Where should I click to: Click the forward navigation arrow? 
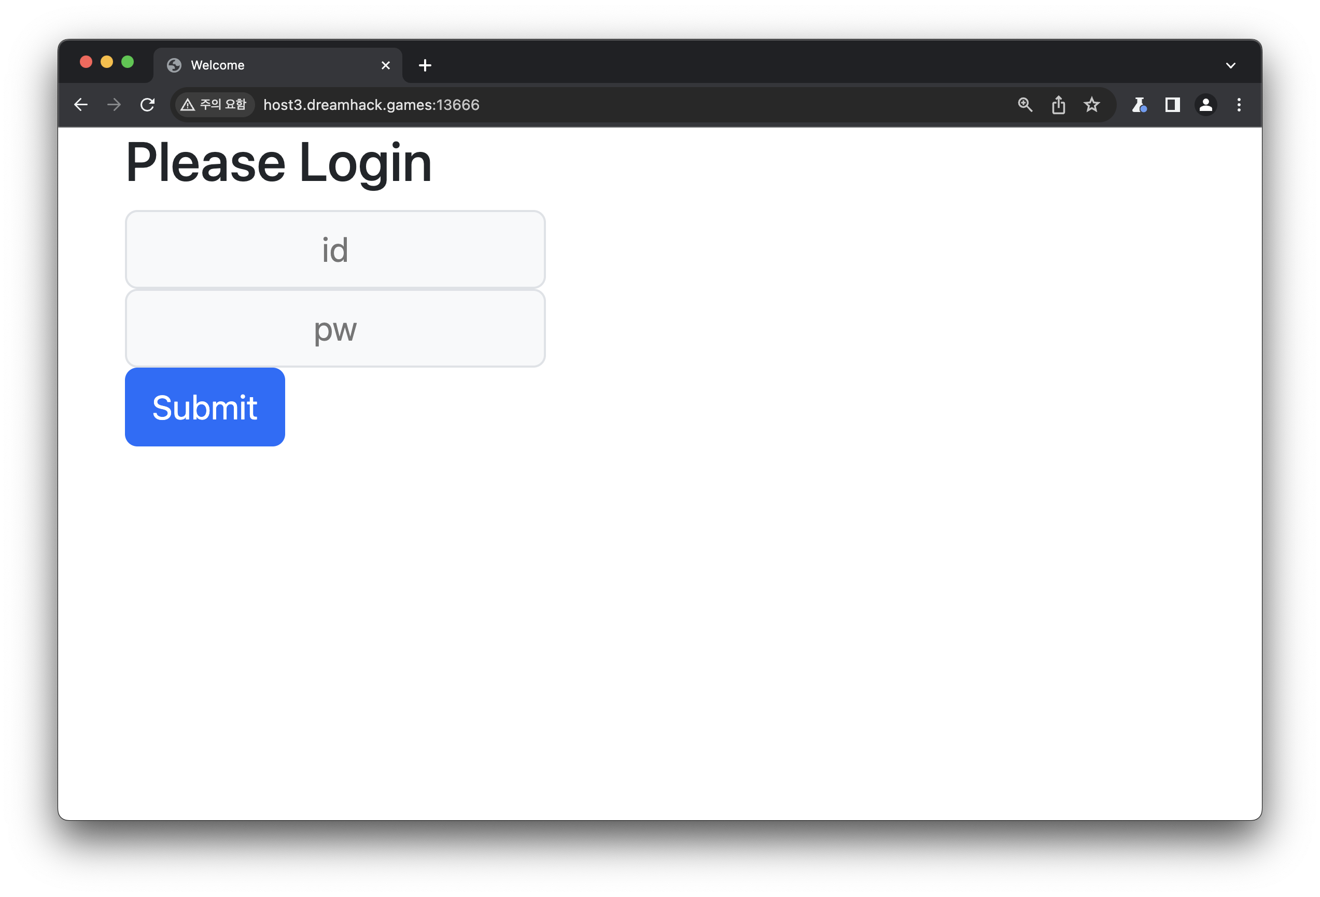pos(114,105)
